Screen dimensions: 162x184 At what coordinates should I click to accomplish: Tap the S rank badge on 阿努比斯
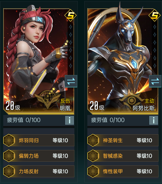(154, 15)
